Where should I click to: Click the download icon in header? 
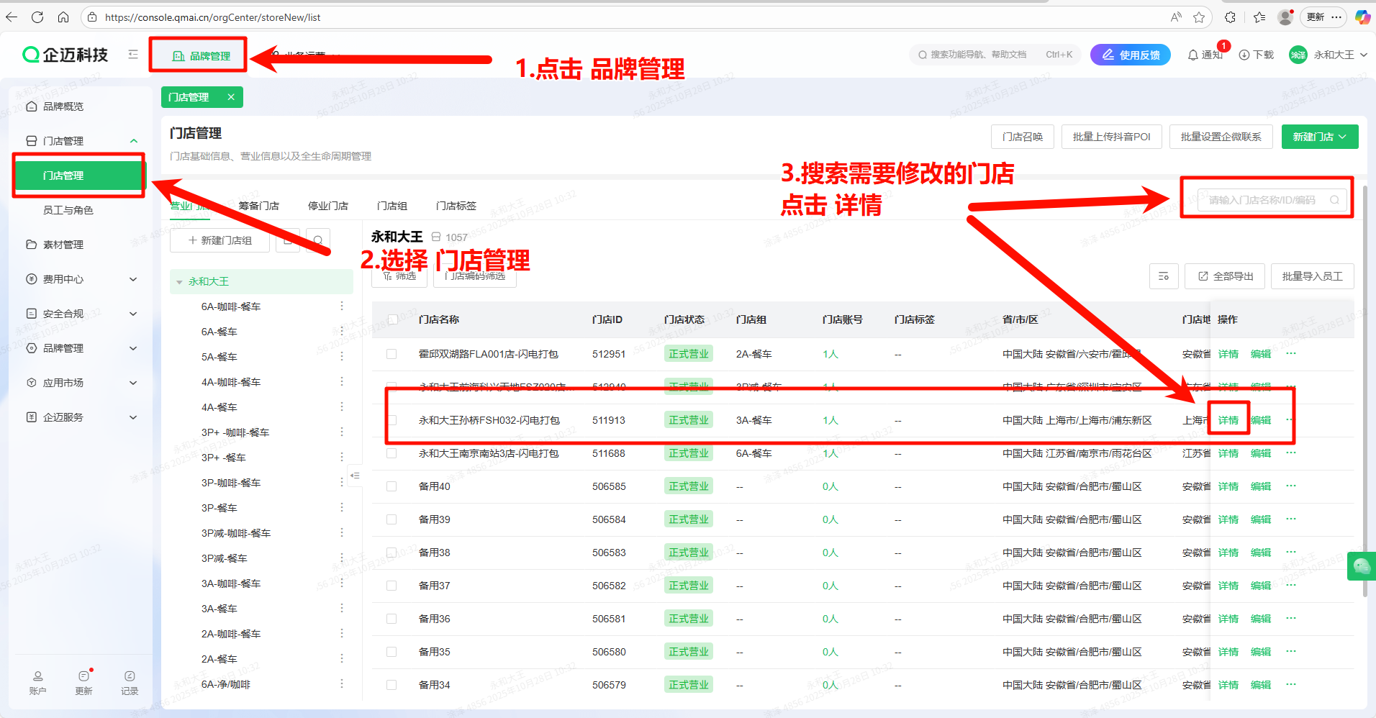pyautogui.click(x=1244, y=55)
